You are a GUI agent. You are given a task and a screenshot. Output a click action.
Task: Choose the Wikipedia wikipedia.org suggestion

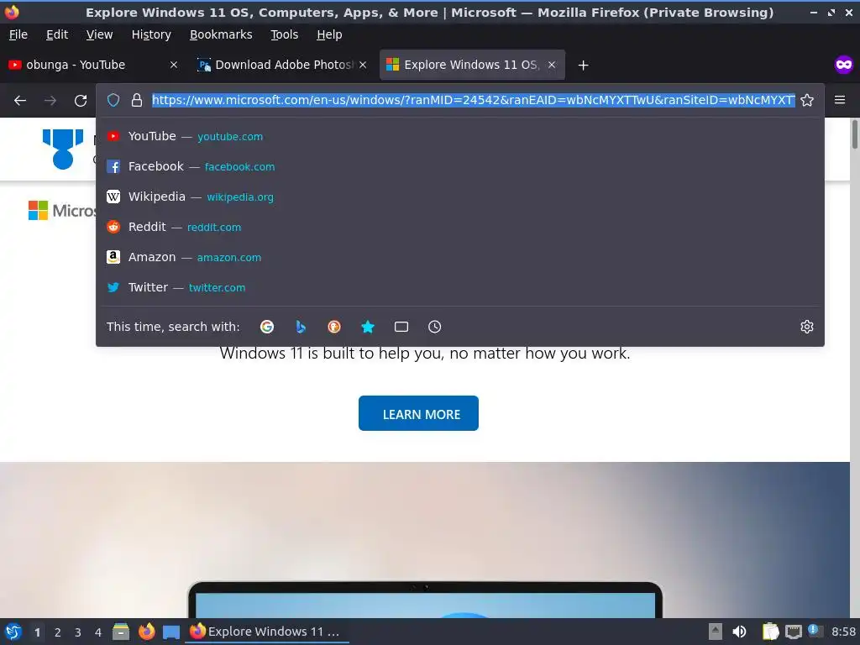coord(459,197)
